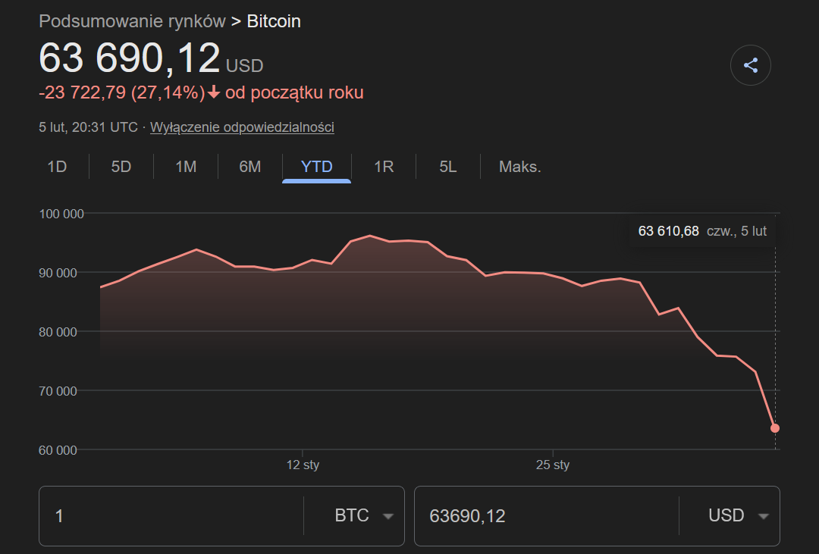
Task: Show the Maks. full history range
Action: pyautogui.click(x=519, y=167)
